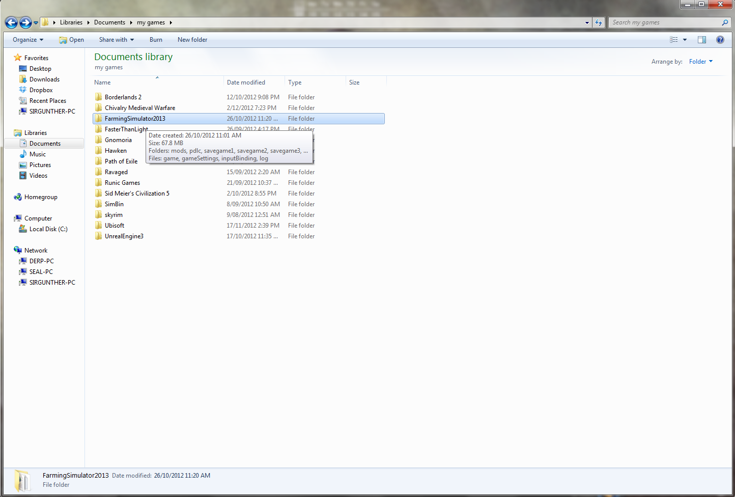The image size is (735, 497).
Task: Select Computer in the navigation pane
Action: [x=38, y=218]
